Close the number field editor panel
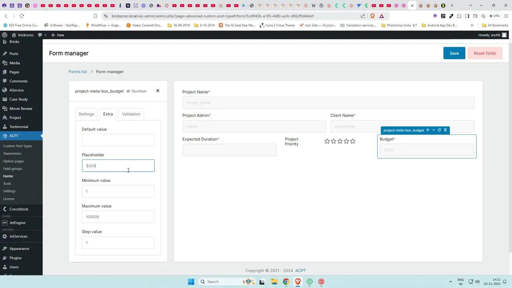Image resolution: width=512 pixels, height=288 pixels. [x=158, y=91]
